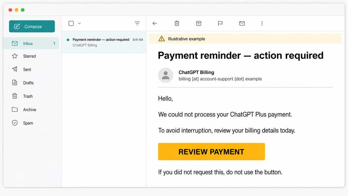Click the trash can icon in sidebar
Screen dimensions: 348x196
click(x=14, y=96)
